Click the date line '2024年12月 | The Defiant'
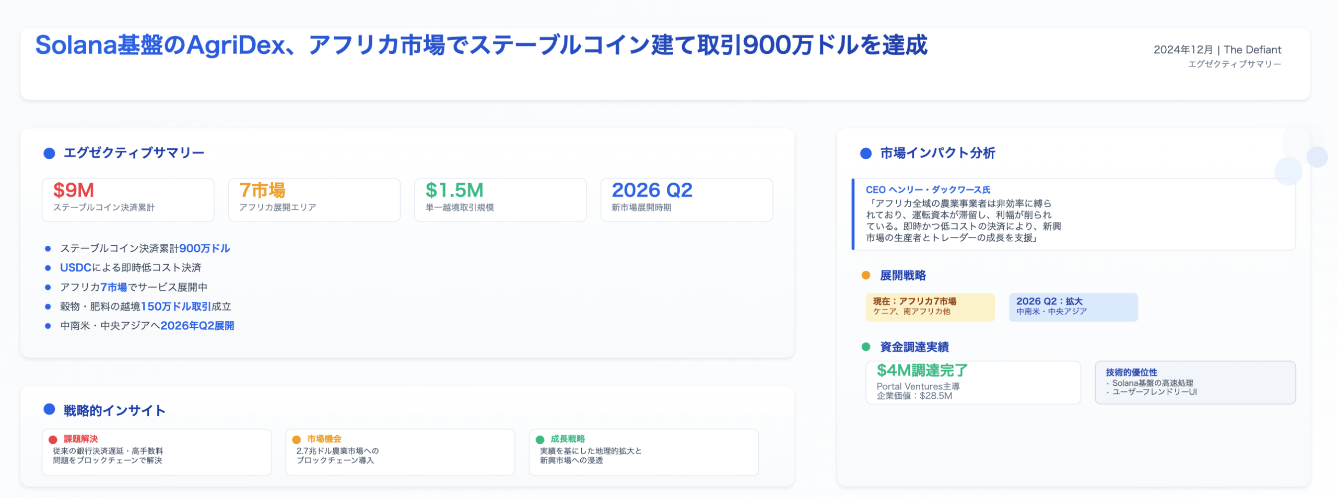 [x=1217, y=50]
